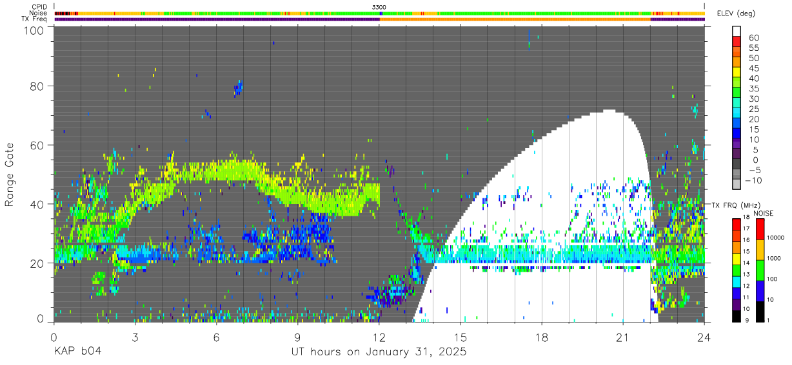This screenshot has height=365, width=792.
Task: Select the Range Gate axis label
Action: pyautogui.click(x=10, y=174)
